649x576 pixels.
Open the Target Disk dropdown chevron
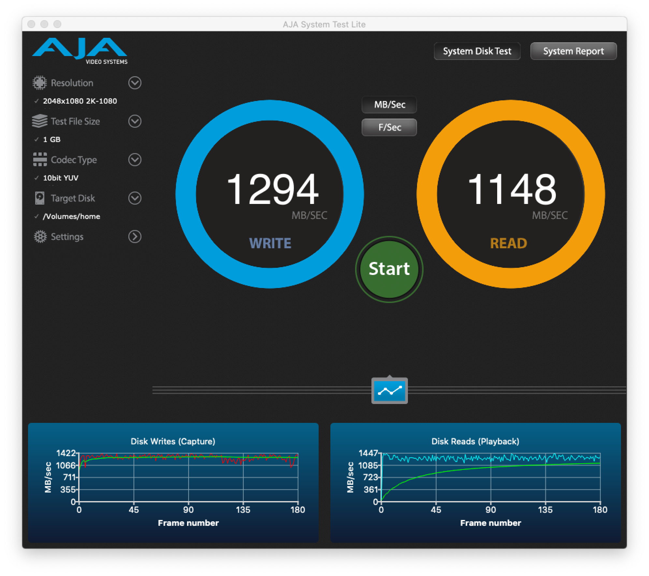(135, 198)
